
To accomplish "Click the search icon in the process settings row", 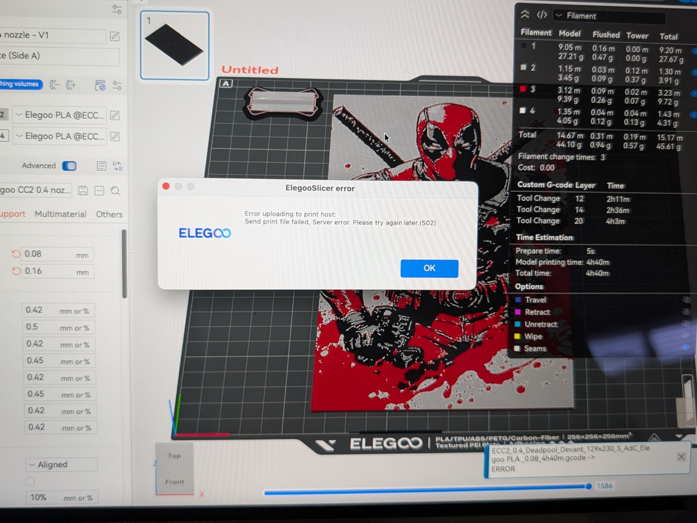I will (x=115, y=191).
